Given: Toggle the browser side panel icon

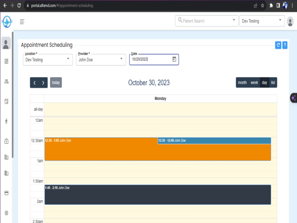Looking at the screenshot, I should (x=278, y=5).
